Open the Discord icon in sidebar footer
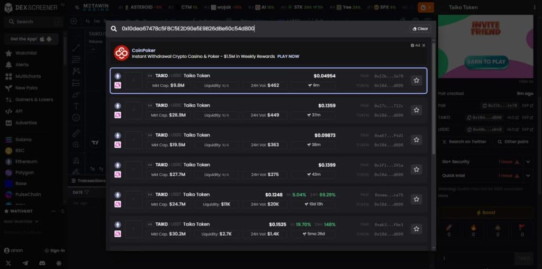Image resolution: width=542 pixels, height=269 pixels. click(x=42, y=263)
